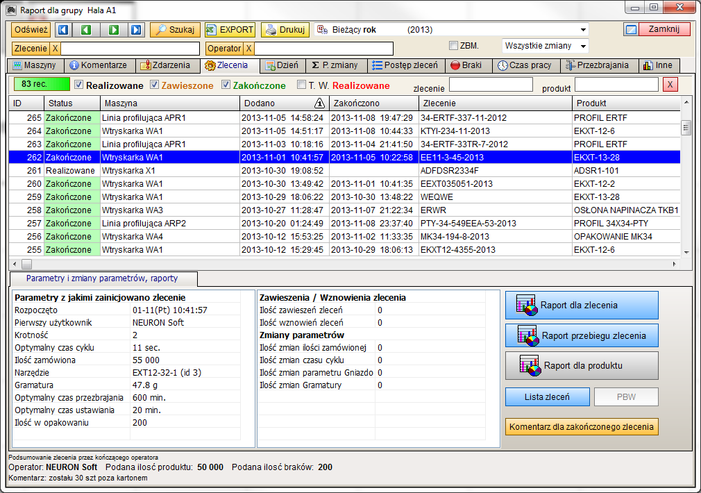Click the warning sort icon in Dodano header

(319, 103)
